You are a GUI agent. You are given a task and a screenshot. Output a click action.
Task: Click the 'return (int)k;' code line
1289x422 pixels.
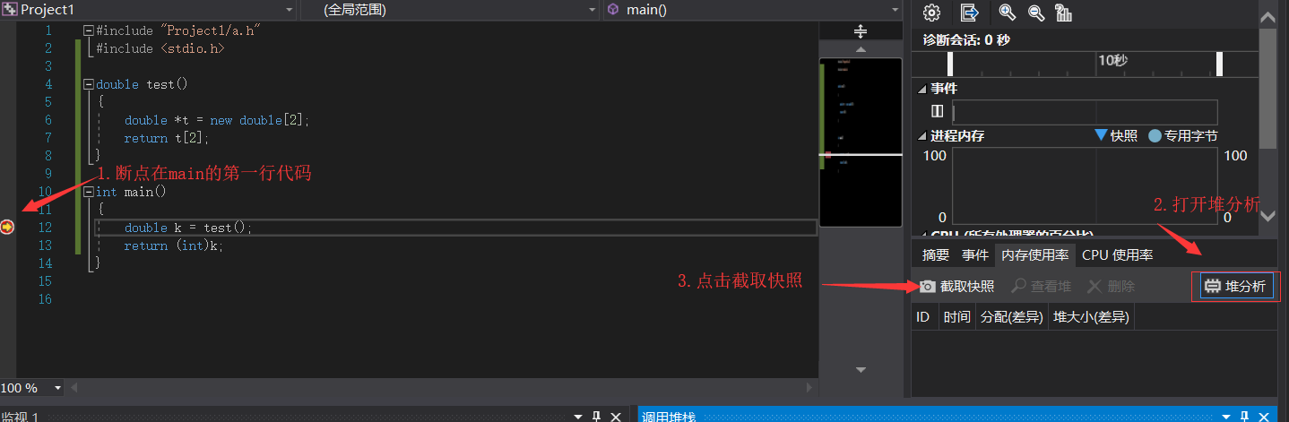click(x=174, y=245)
